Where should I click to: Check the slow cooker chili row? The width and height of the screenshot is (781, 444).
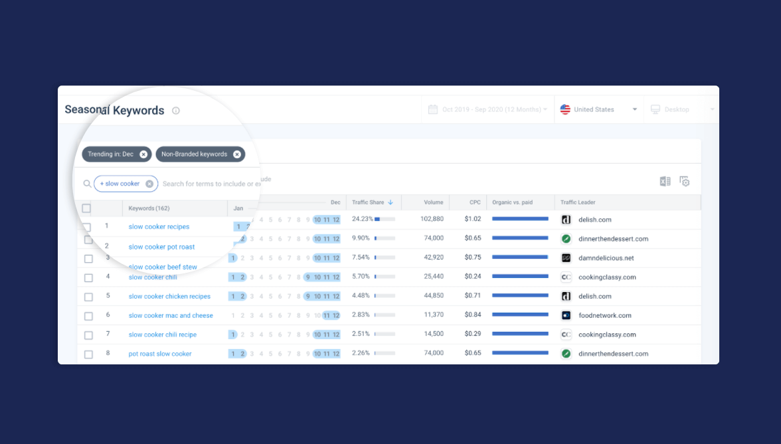[x=88, y=277]
